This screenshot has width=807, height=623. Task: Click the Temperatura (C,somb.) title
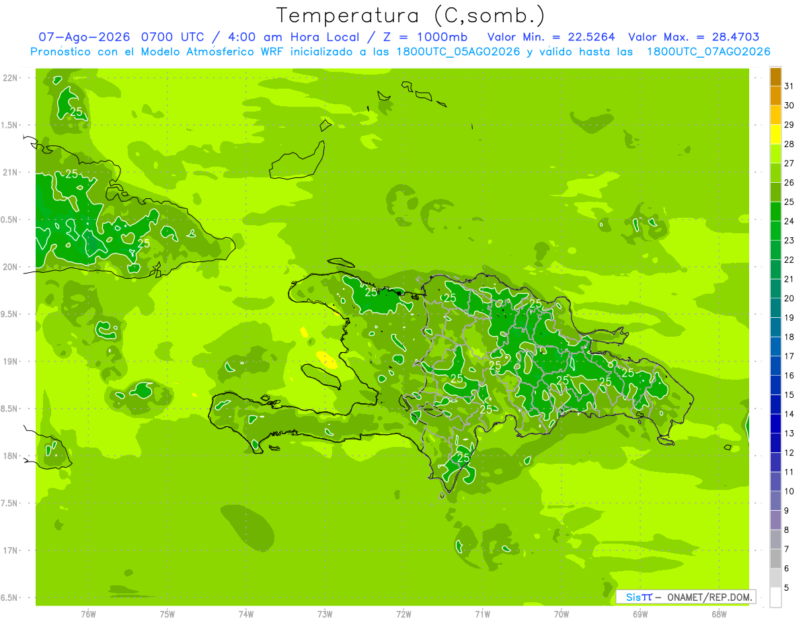pyautogui.click(x=410, y=15)
